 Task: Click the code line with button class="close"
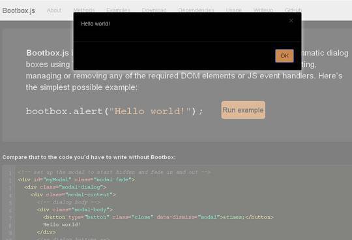tap(158, 217)
